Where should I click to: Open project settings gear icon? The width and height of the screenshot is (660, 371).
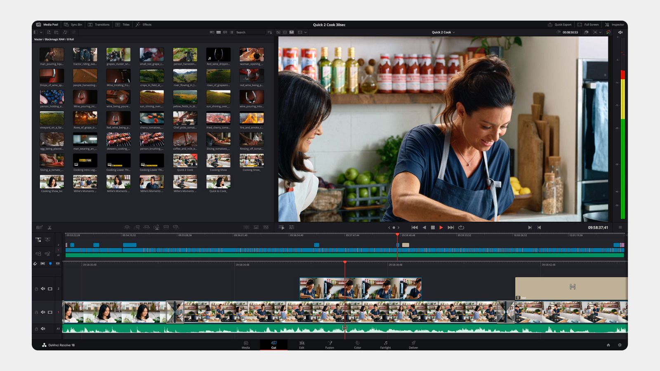[620, 345]
